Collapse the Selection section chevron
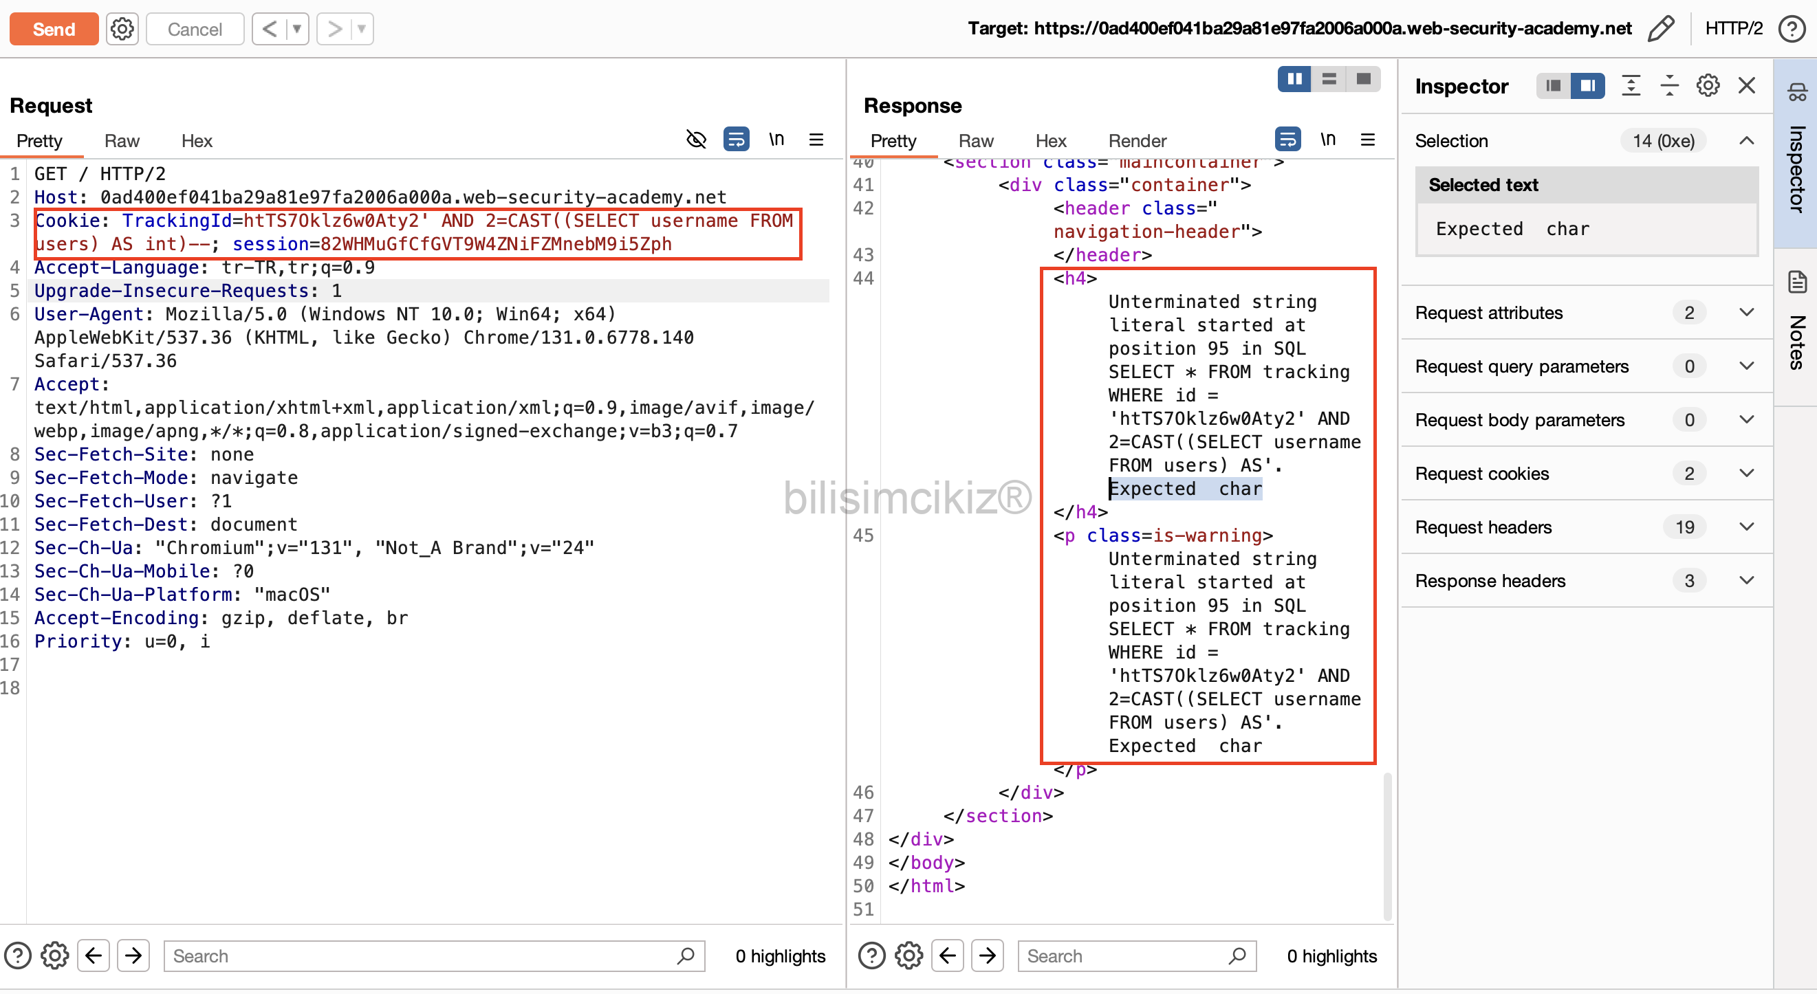Screen dimensions: 1817x994 [1745, 141]
